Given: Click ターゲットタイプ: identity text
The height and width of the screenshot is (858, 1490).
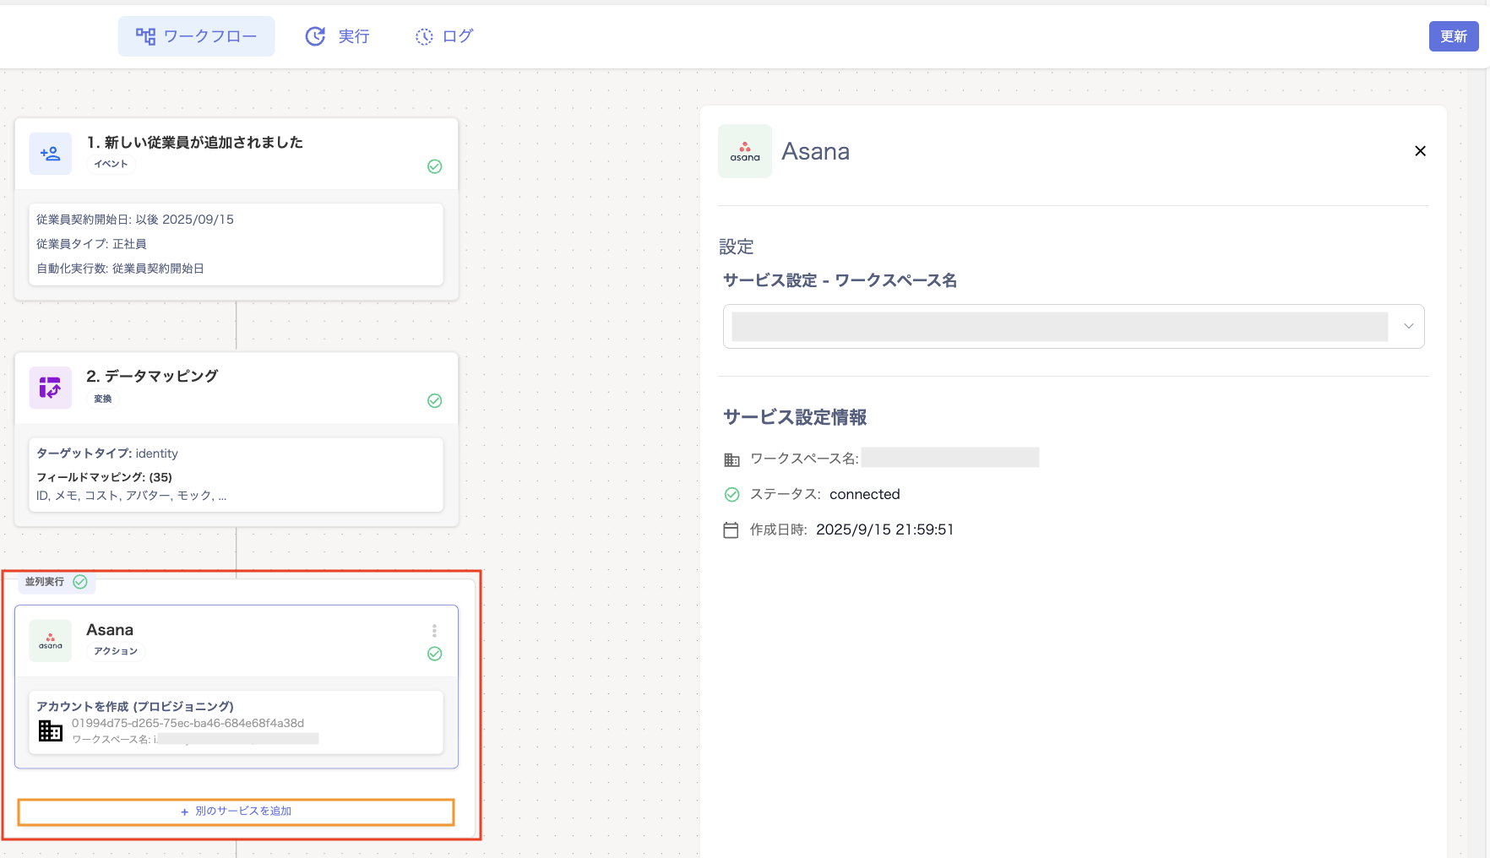Looking at the screenshot, I should coord(107,453).
